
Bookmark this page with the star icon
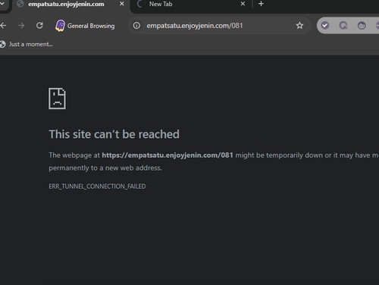(x=299, y=26)
